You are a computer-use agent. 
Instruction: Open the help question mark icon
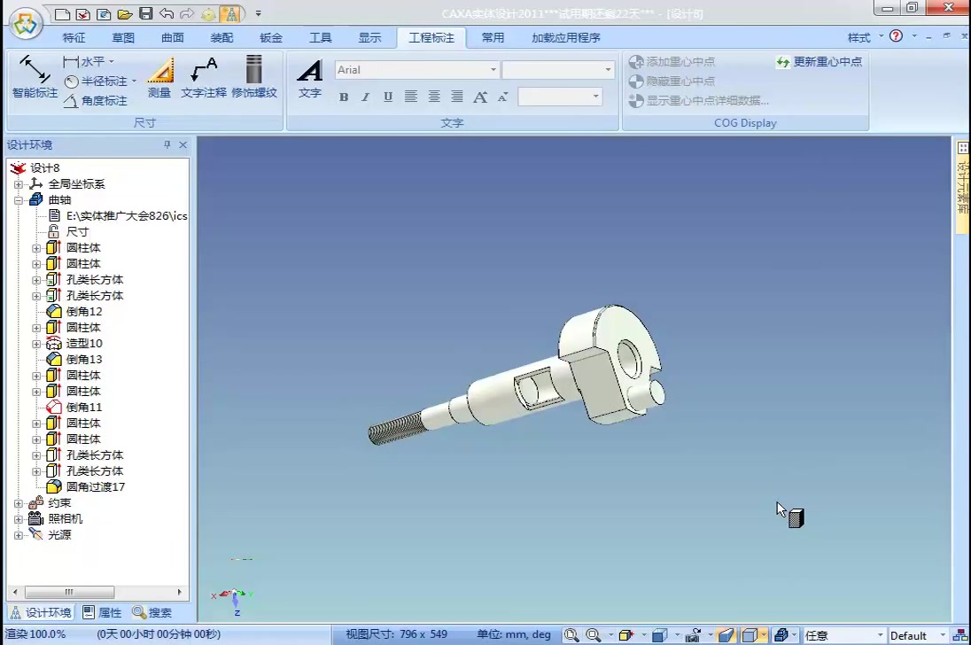click(896, 36)
